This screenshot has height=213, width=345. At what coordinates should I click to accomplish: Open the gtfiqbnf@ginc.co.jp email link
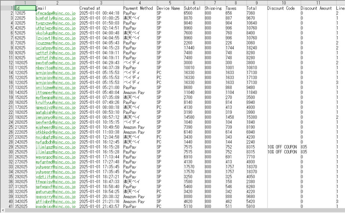tap(55, 202)
